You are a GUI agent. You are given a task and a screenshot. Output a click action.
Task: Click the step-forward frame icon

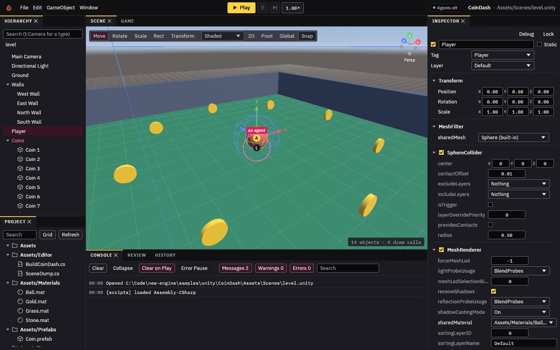(x=275, y=8)
